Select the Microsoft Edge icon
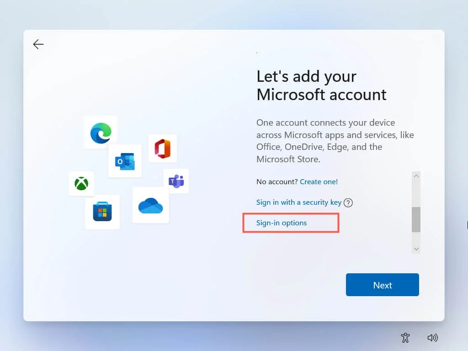The image size is (468, 351). pyautogui.click(x=101, y=132)
